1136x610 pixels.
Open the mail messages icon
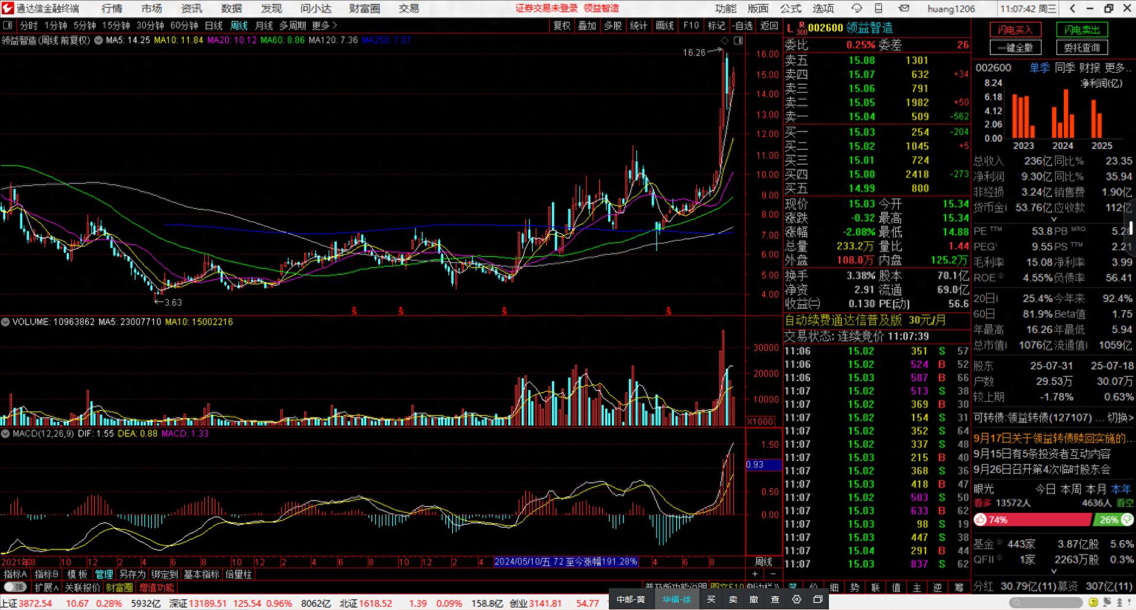pyautogui.click(x=903, y=8)
